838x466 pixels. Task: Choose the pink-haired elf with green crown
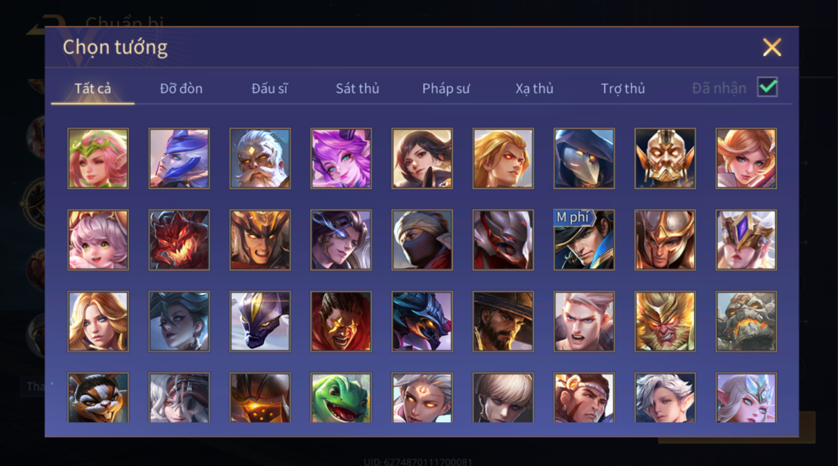point(98,158)
